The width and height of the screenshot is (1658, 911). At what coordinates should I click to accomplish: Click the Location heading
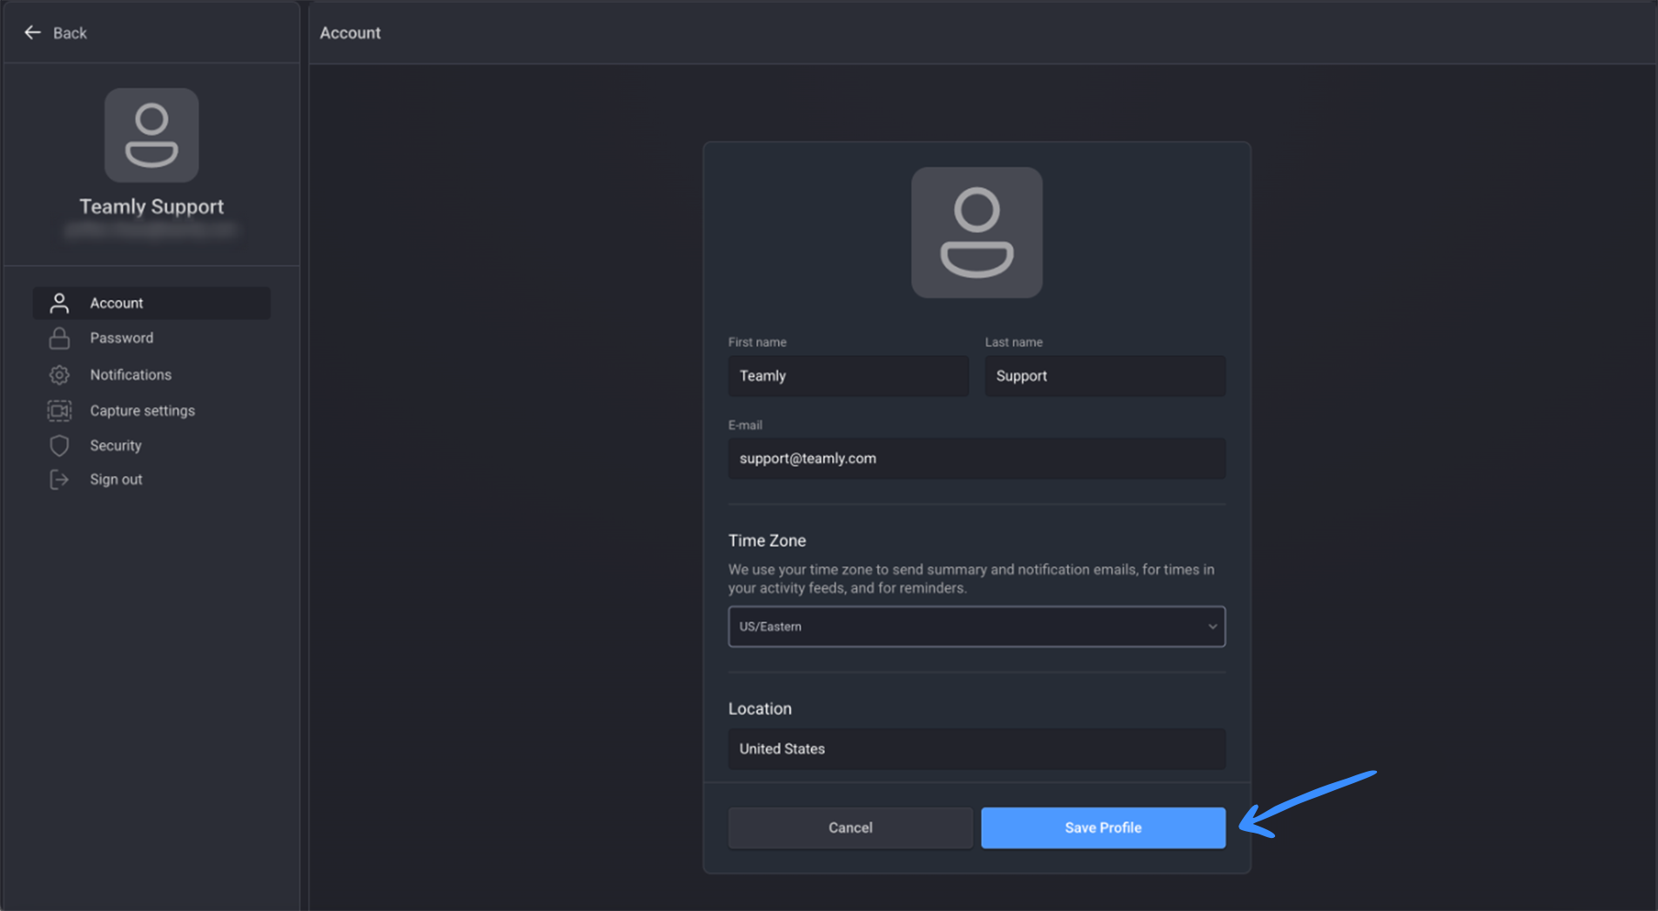[760, 708]
